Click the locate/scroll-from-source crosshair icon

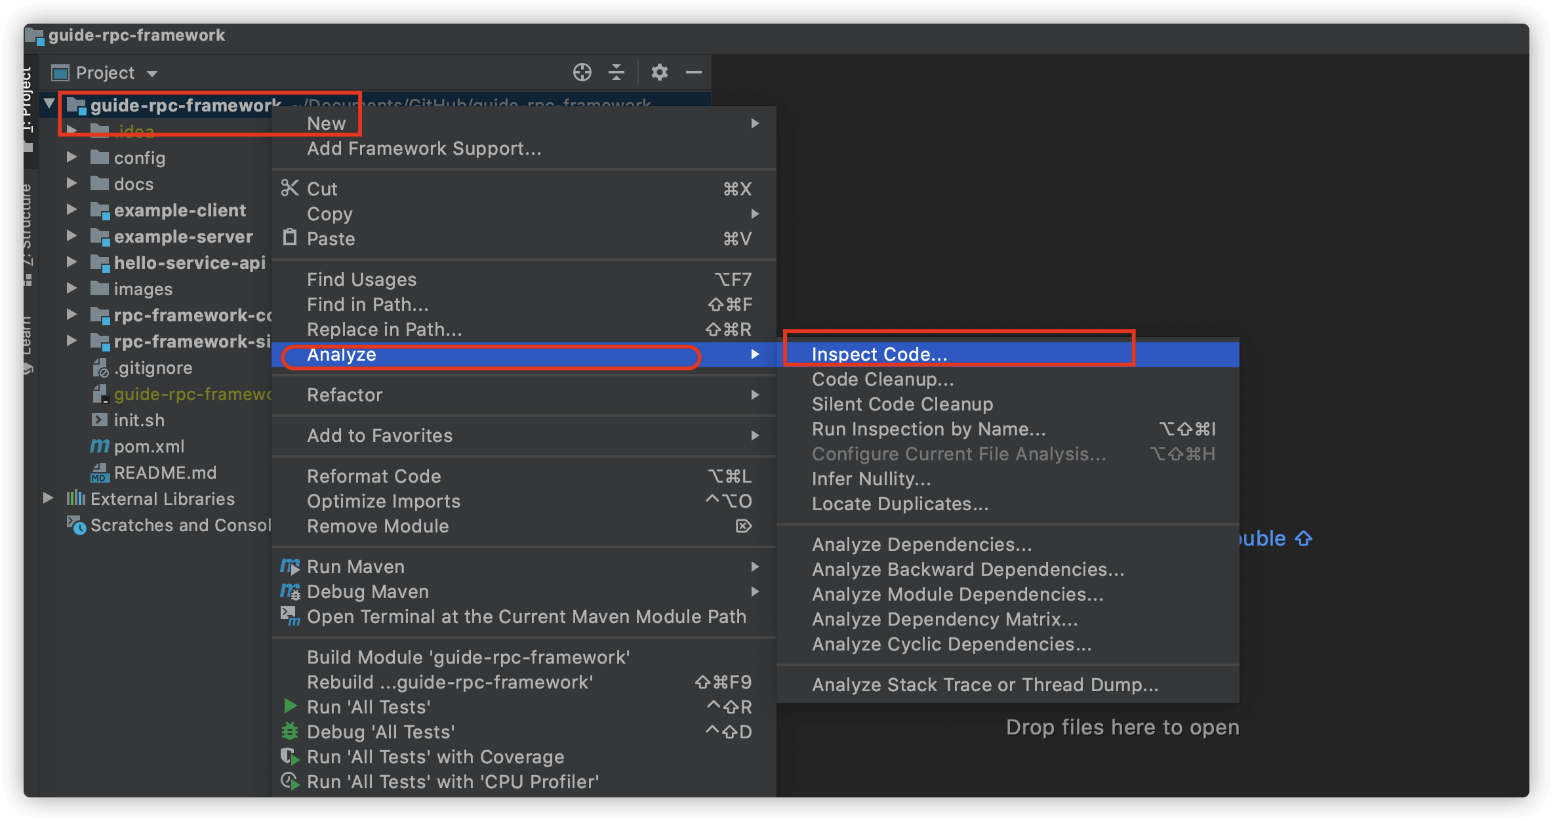(x=582, y=72)
